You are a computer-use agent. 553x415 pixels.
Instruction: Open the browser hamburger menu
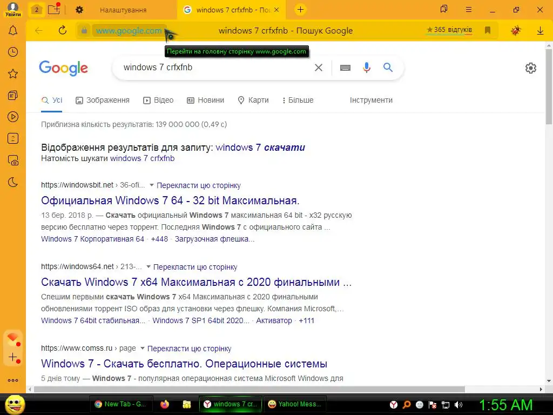click(x=468, y=10)
